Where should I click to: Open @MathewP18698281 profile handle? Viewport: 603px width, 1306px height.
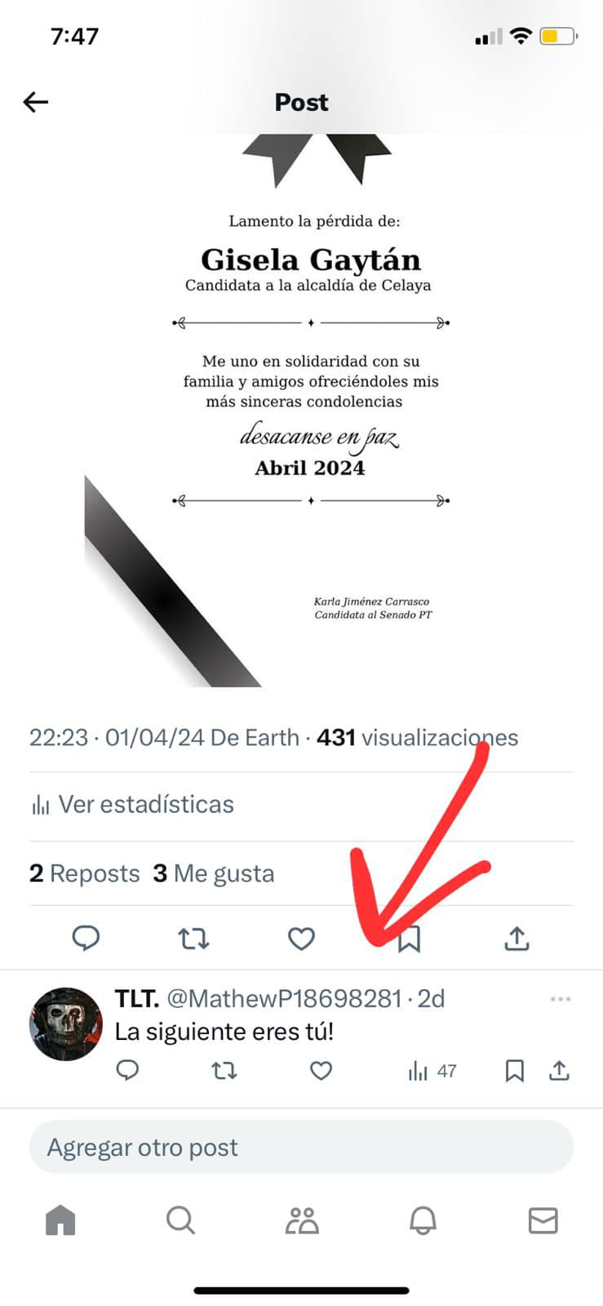click(284, 998)
